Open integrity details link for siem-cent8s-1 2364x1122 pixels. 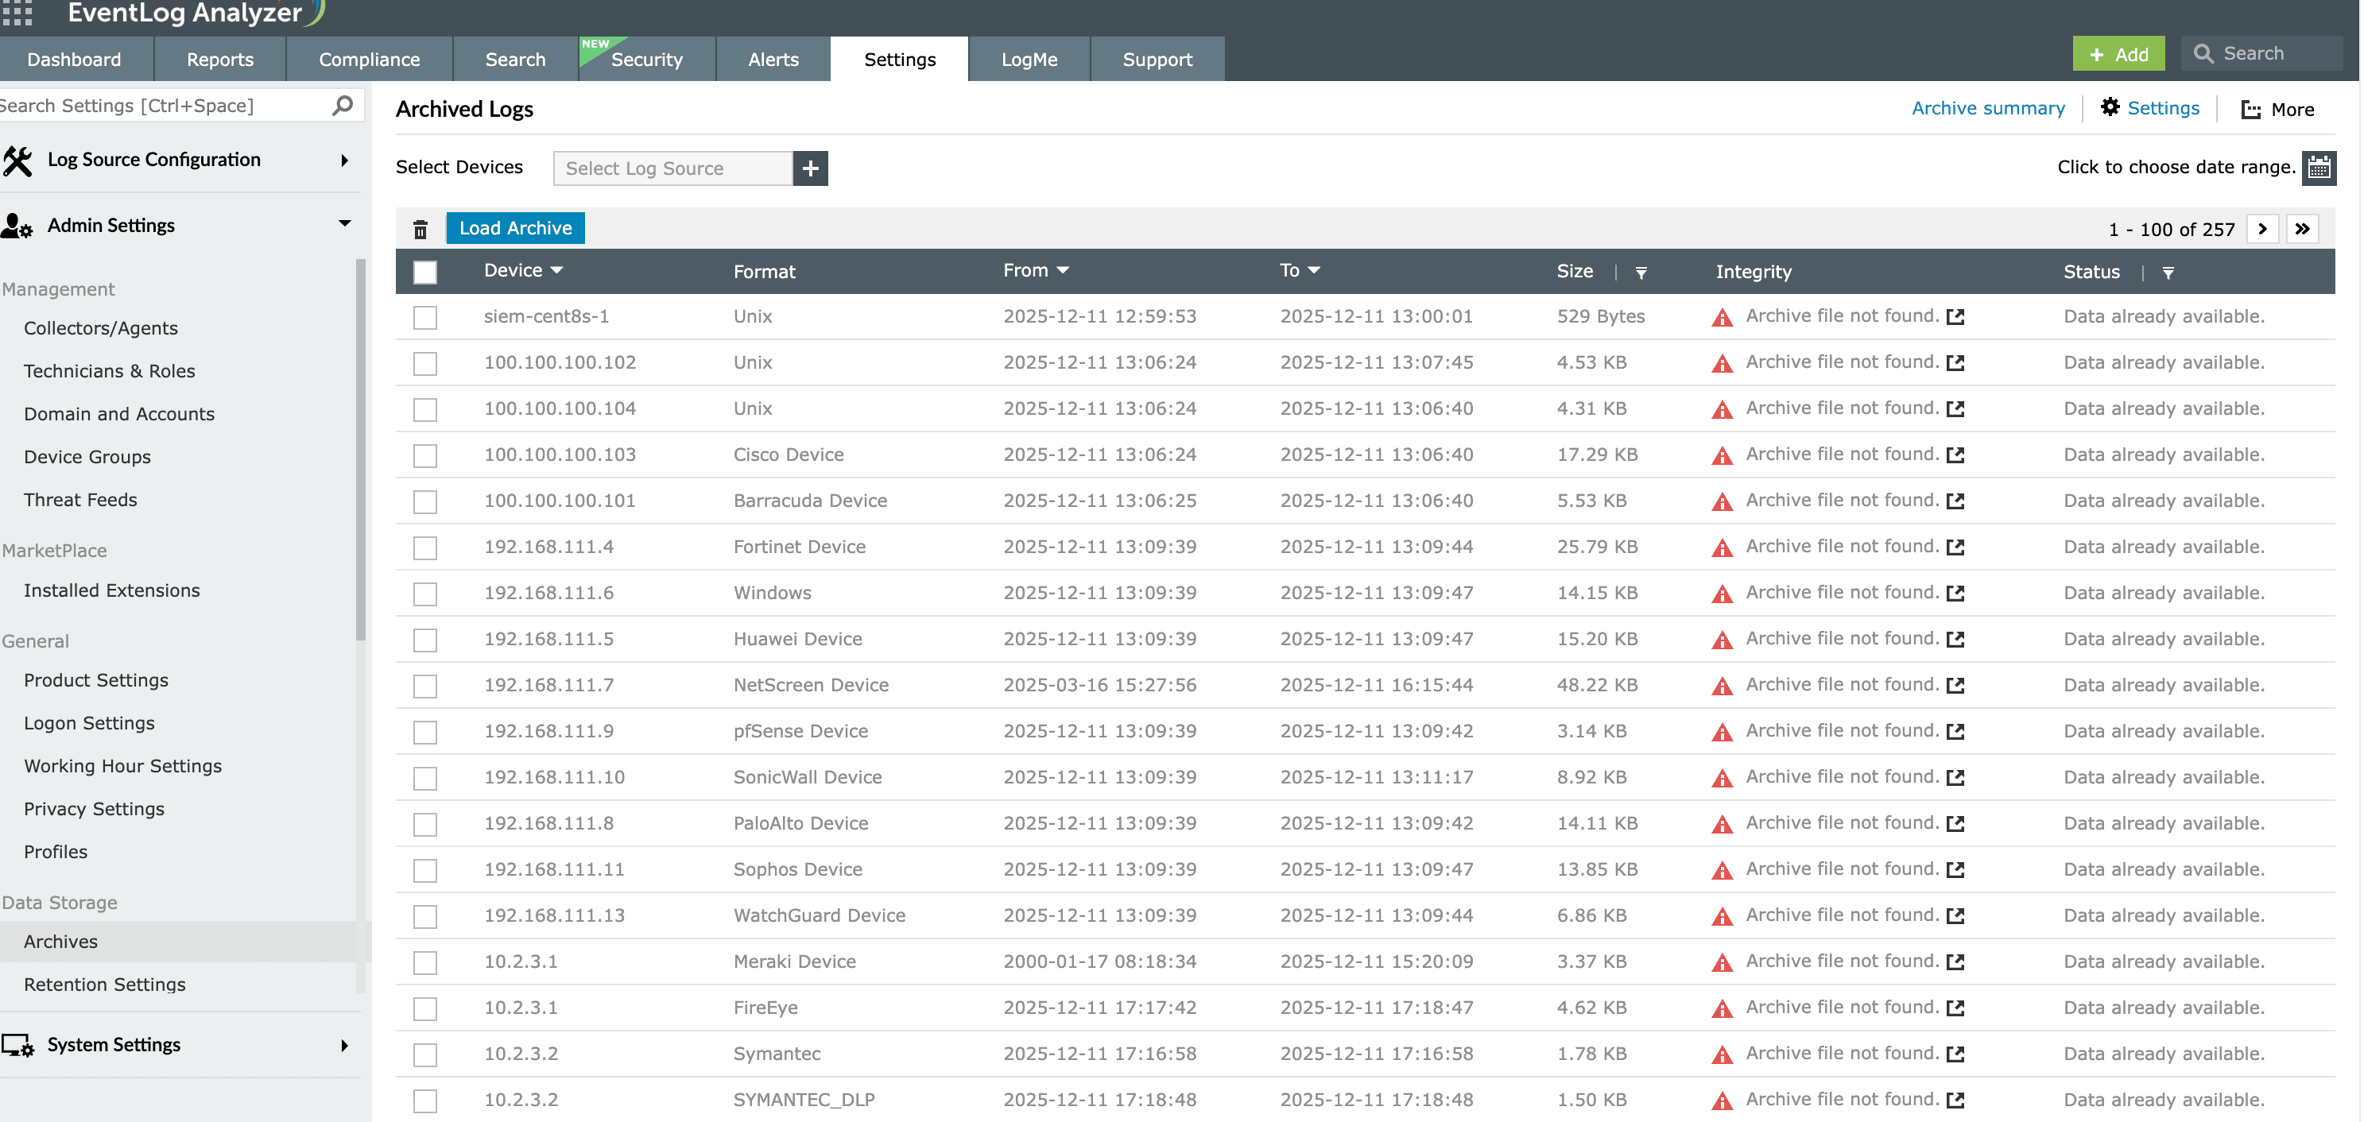pyautogui.click(x=1955, y=316)
